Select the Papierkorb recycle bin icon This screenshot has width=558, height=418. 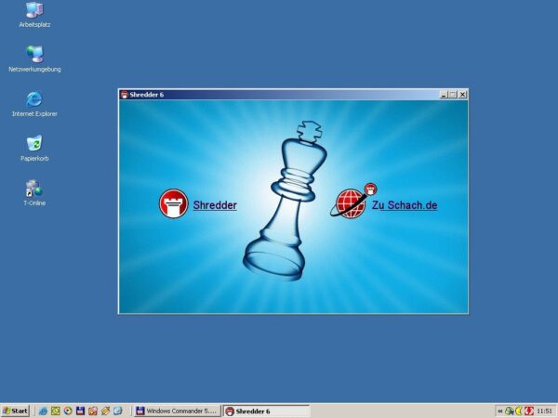click(x=34, y=146)
